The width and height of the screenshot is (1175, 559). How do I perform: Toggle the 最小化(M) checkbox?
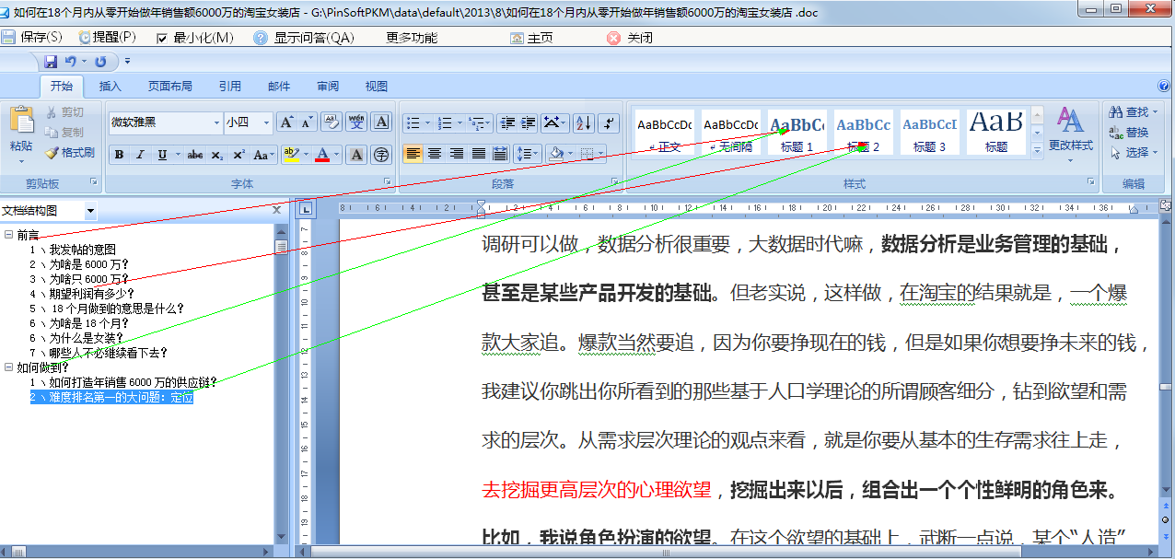(162, 38)
